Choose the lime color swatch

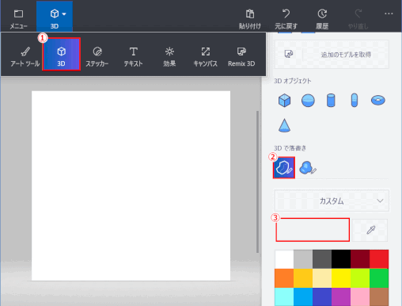coord(360,278)
